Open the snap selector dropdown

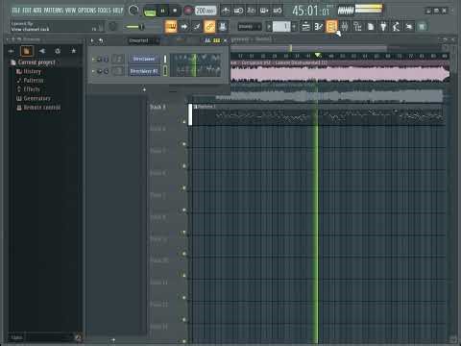click(x=250, y=27)
